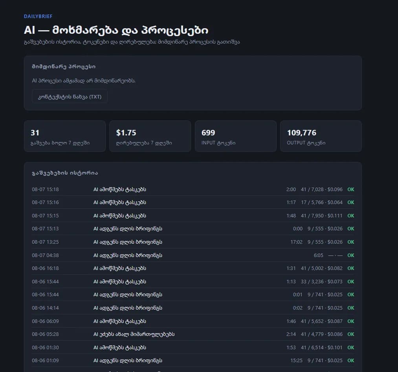Click the "33 / 3,236 · $0.073" usage value
This screenshot has height=372, width=398.
(x=322, y=281)
